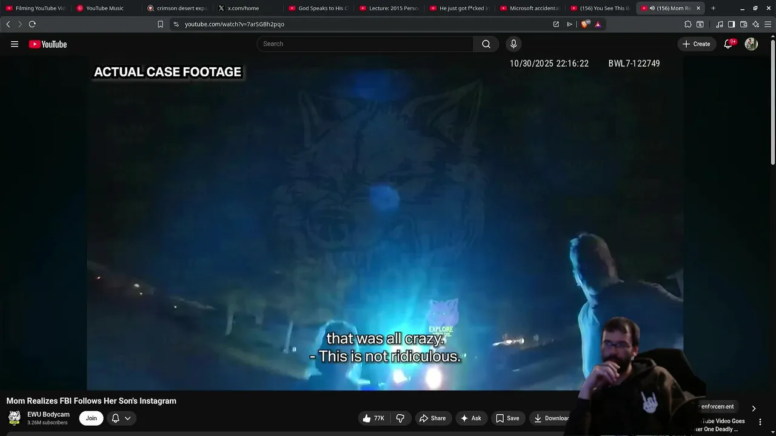Reload the YouTube page

(32, 24)
